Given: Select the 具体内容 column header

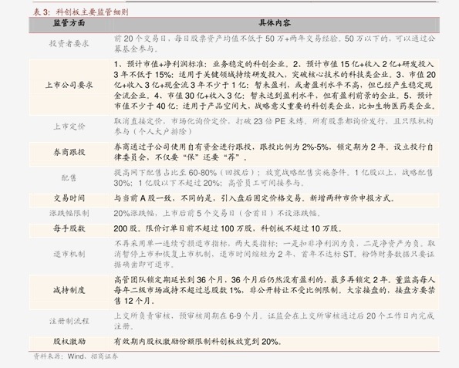Looking at the screenshot, I should (275, 23).
